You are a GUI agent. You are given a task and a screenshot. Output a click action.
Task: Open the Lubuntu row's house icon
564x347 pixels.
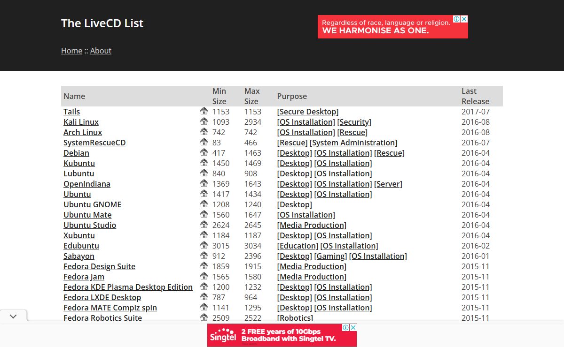pyautogui.click(x=204, y=173)
